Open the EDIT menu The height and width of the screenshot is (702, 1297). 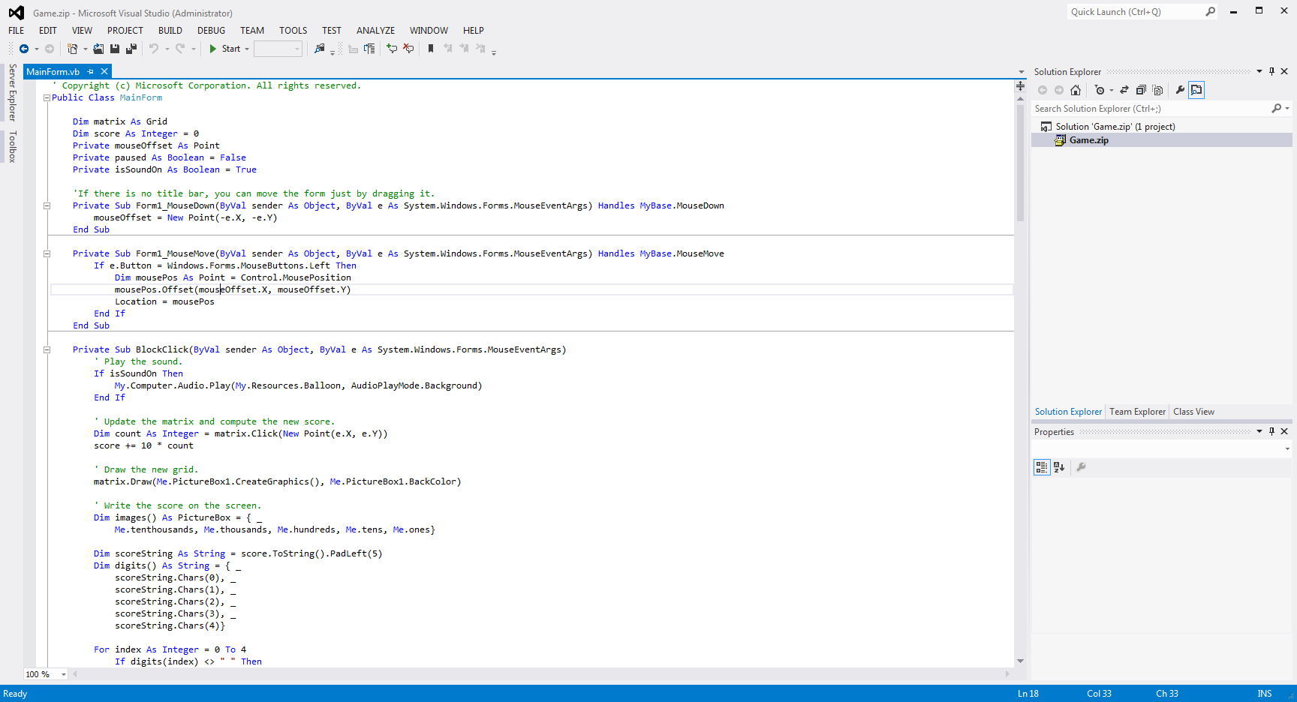47,31
